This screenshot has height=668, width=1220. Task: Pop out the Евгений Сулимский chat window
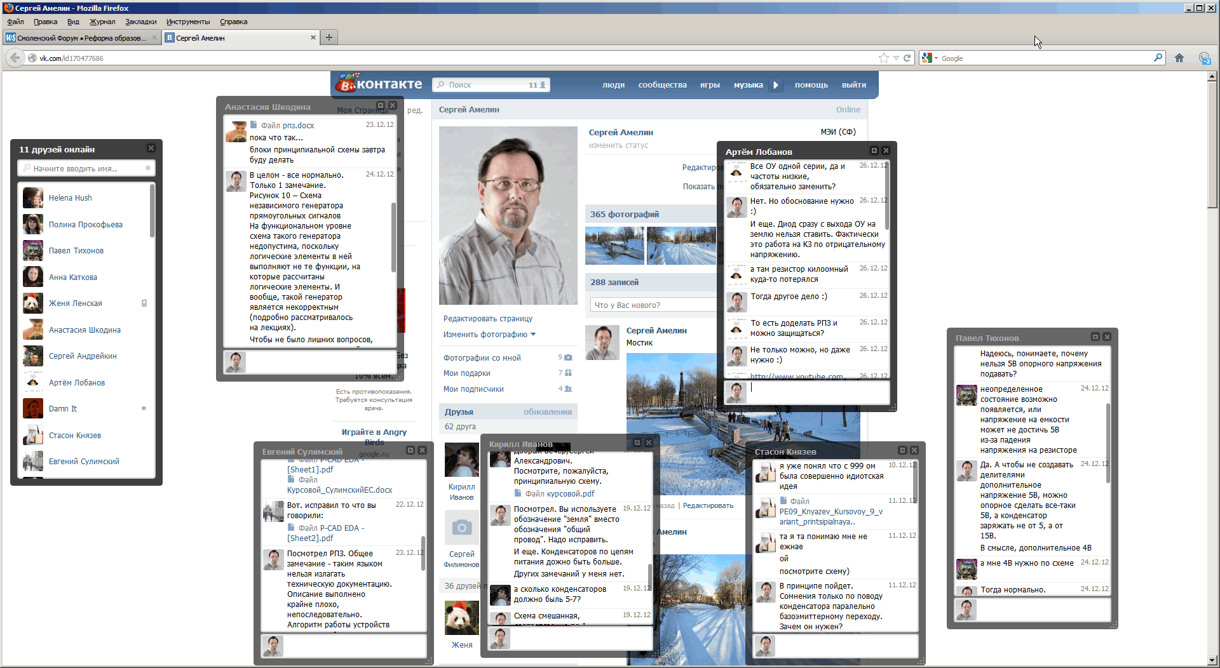[410, 450]
